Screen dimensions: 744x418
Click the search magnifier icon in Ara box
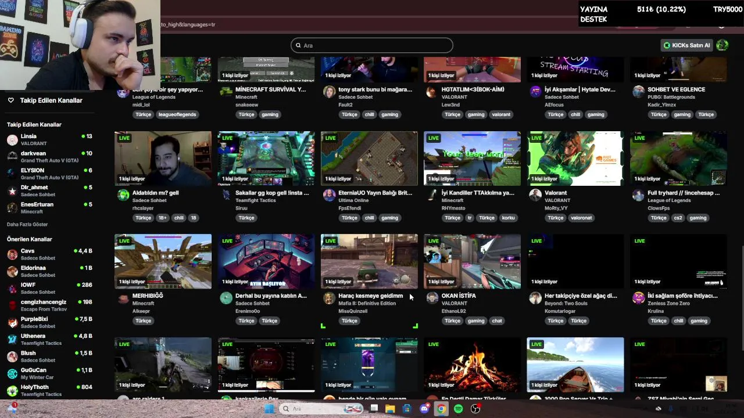[298, 45]
